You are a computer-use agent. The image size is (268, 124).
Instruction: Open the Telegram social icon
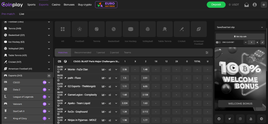click(261, 119)
